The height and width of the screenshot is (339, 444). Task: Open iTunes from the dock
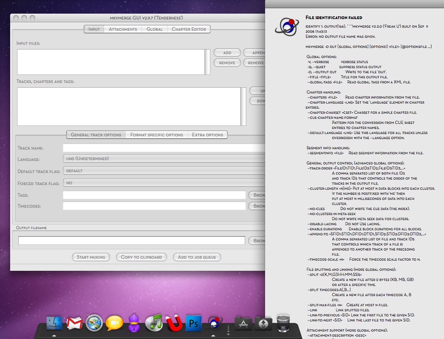[x=154, y=323]
